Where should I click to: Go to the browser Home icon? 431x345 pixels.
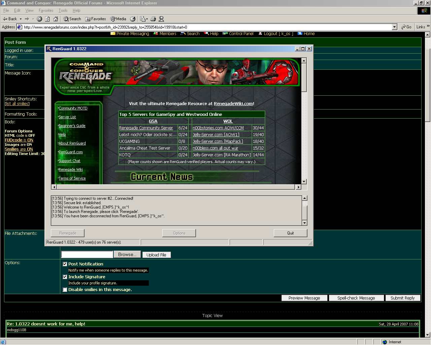click(56, 19)
